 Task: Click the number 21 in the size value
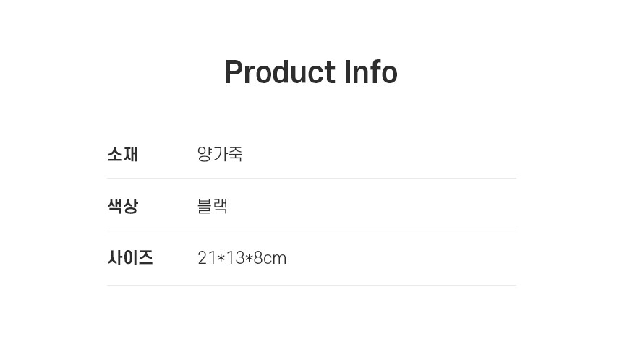pyautogui.click(x=206, y=258)
